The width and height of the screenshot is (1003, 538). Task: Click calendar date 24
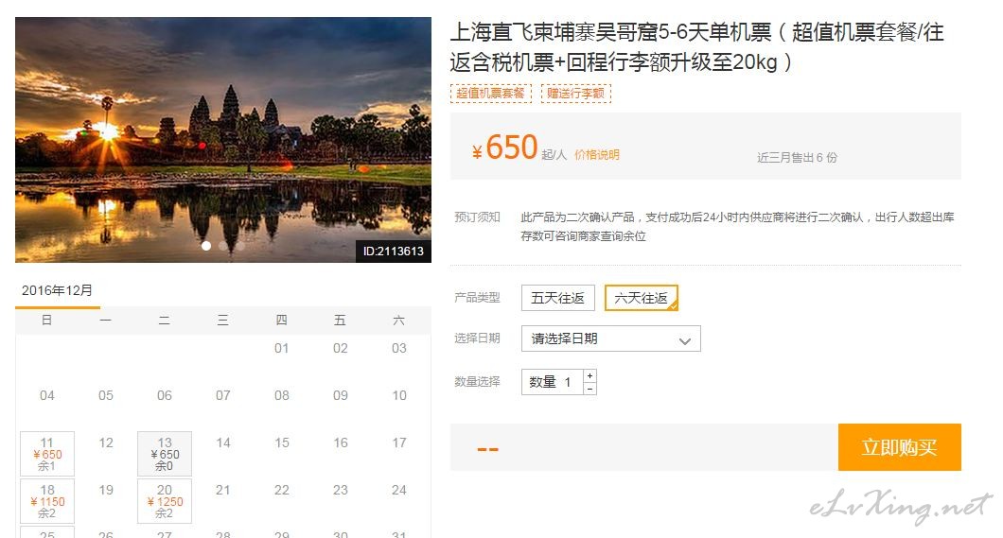pos(399,490)
